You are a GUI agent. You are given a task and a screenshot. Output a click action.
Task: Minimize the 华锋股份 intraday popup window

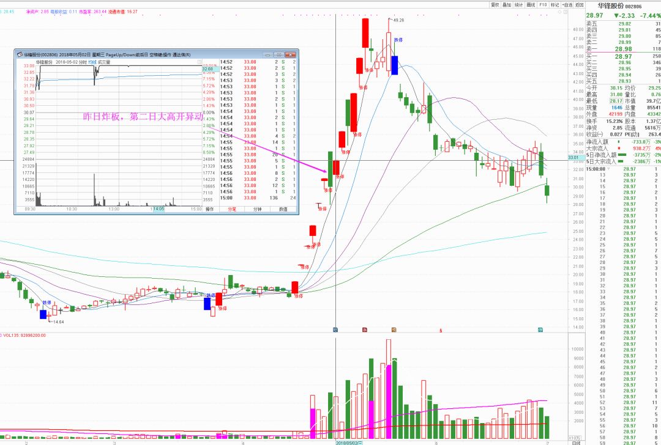point(267,55)
